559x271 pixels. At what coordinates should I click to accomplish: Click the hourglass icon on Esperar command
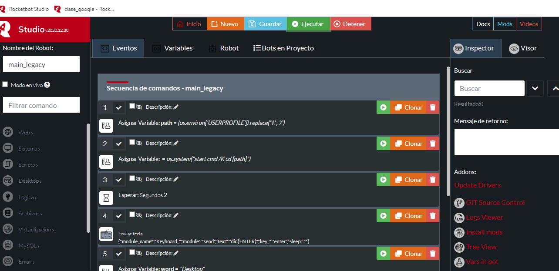pyautogui.click(x=106, y=198)
